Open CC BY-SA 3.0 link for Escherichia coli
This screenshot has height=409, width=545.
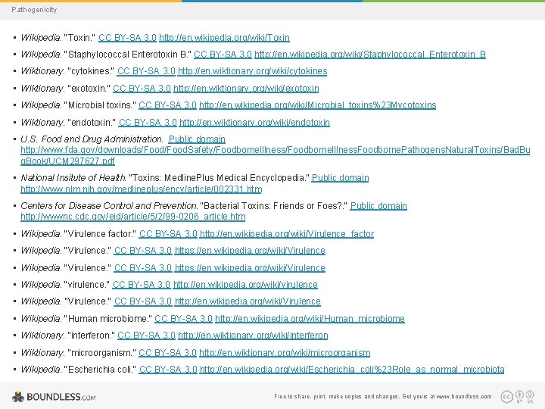(168, 370)
